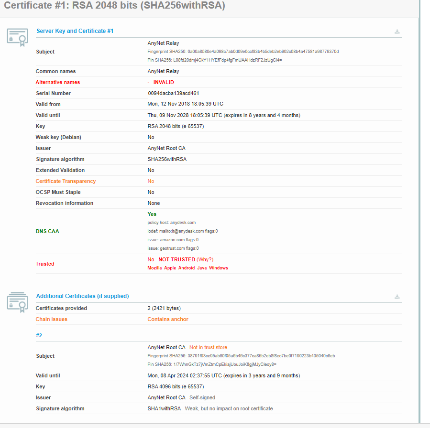Click the "Server Key and Certificate #1" heading

tap(75, 31)
